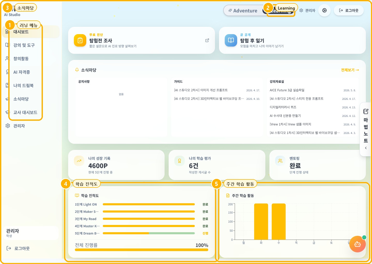Click the 마법노트 notebook pencil icon

click(x=366, y=111)
